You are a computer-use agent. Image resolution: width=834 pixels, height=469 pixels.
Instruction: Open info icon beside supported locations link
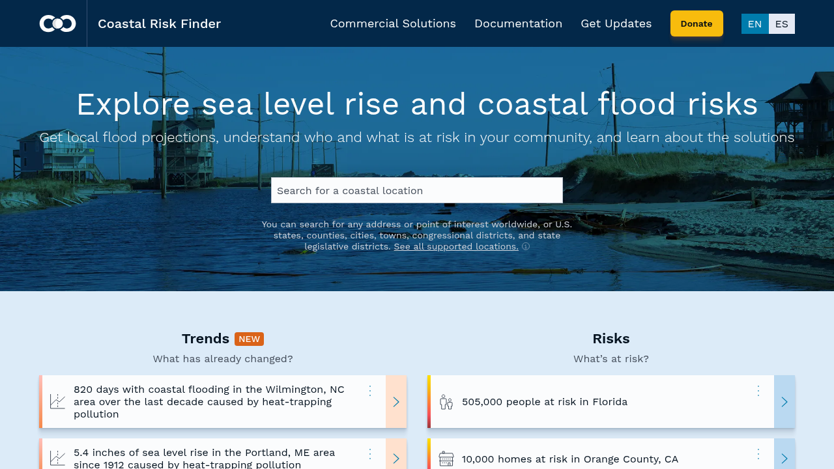(x=526, y=247)
